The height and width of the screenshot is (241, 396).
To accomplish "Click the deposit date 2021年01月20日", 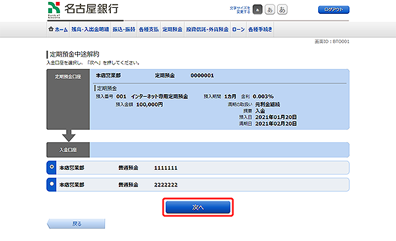I will (x=276, y=117).
